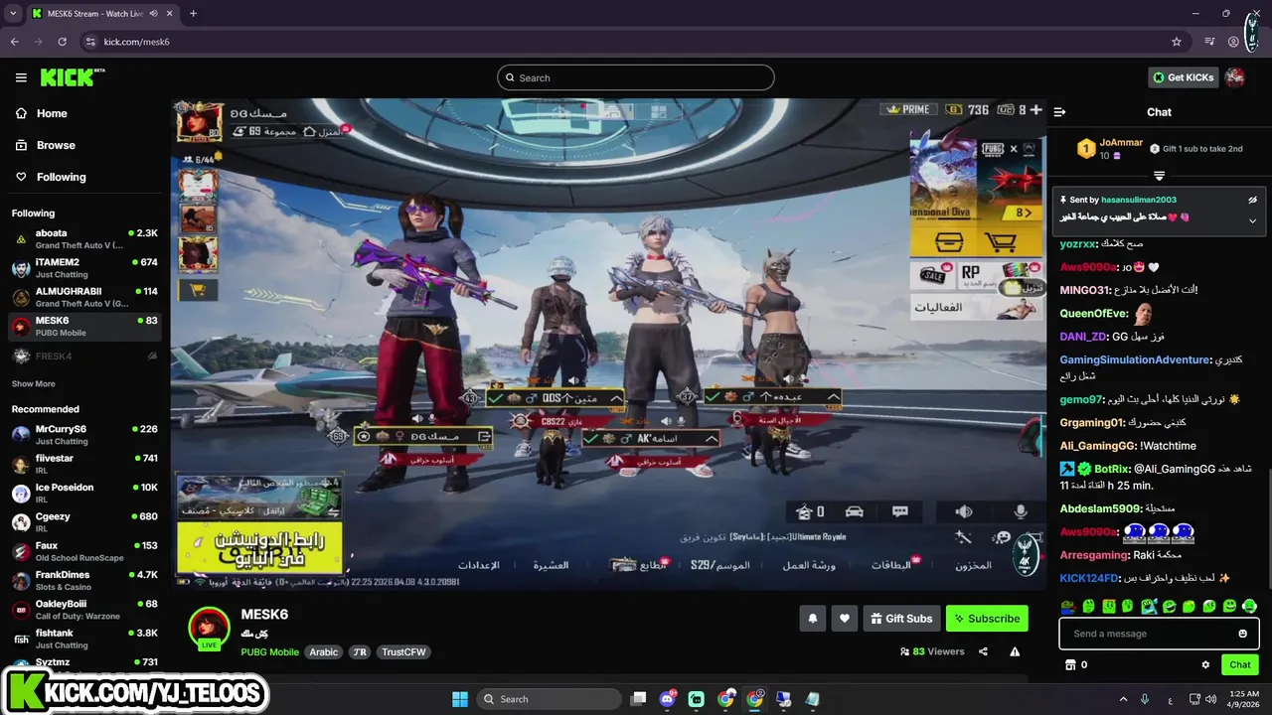Click JoAmmar top gifter name

click(x=1121, y=143)
